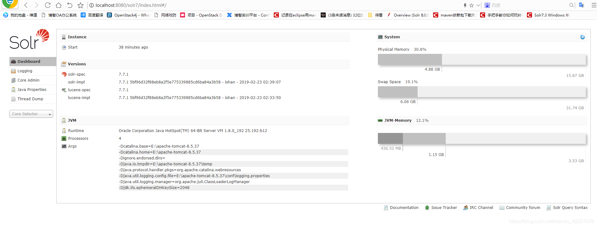Open the IRC Channel link
This screenshot has width=597, height=227.
478,208
